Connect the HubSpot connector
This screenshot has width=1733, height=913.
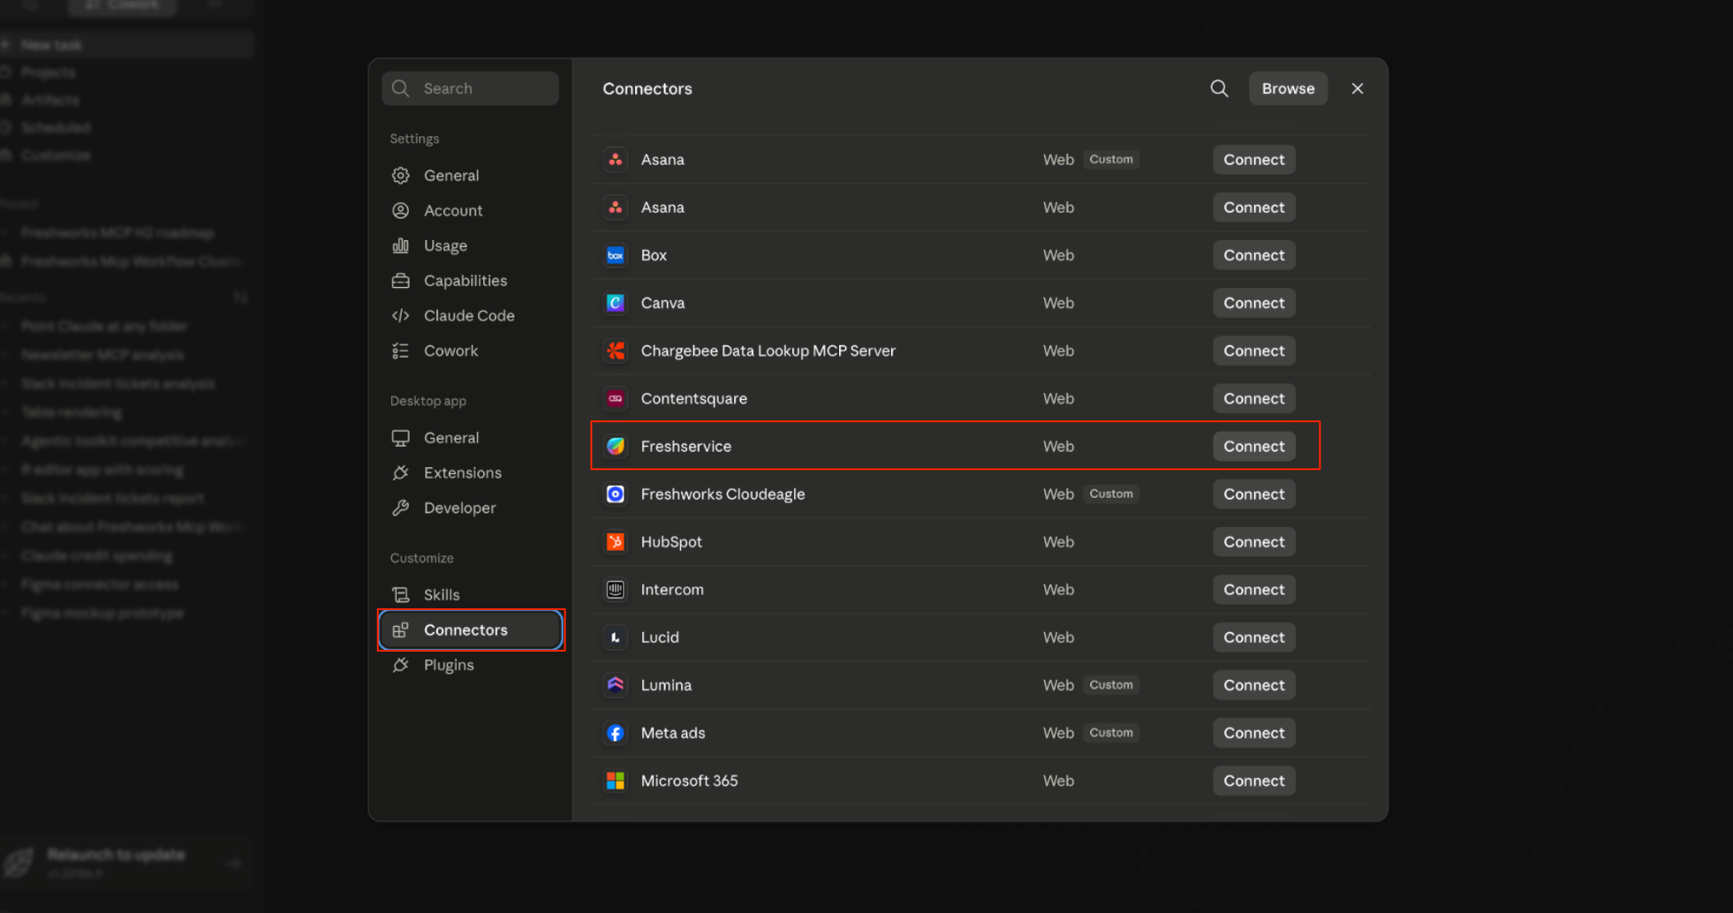click(1254, 541)
